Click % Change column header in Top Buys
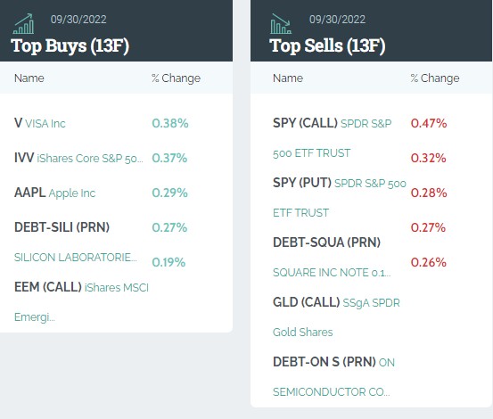Screen dimensions: 493x419 pyautogui.click(x=177, y=78)
